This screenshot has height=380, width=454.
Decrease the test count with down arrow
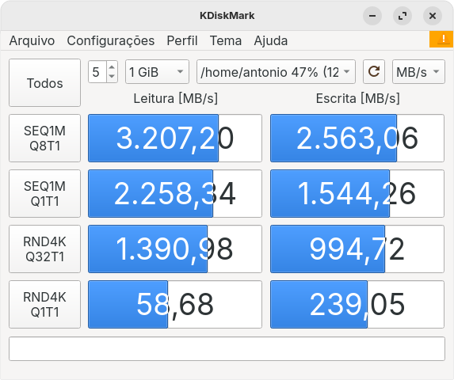click(112, 77)
